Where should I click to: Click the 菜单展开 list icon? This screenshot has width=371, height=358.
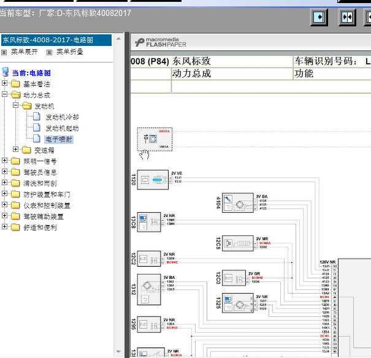coord(4,52)
